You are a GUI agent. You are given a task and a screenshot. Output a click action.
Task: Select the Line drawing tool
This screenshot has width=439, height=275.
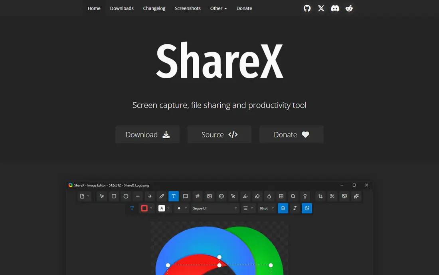click(x=138, y=196)
